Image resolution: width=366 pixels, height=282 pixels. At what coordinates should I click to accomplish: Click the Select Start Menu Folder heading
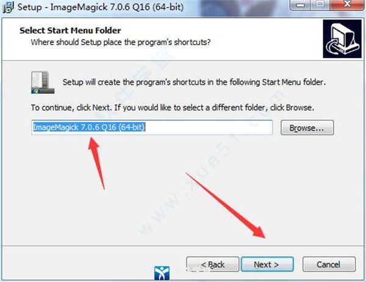point(70,31)
